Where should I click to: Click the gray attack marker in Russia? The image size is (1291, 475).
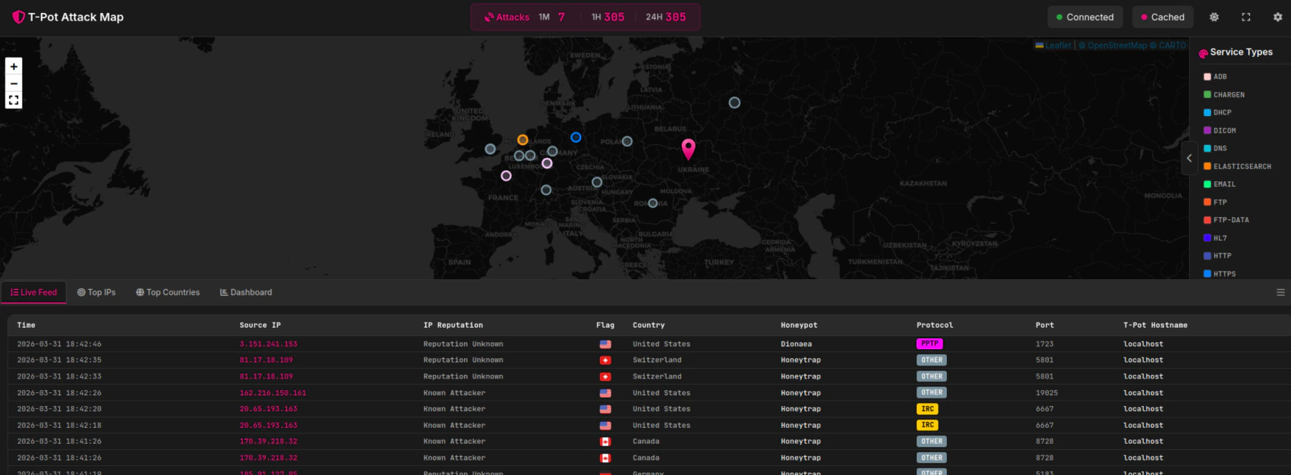(734, 102)
